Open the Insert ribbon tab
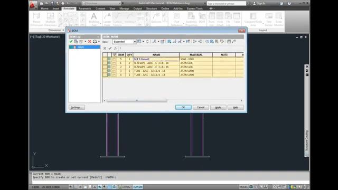 coord(56,8)
